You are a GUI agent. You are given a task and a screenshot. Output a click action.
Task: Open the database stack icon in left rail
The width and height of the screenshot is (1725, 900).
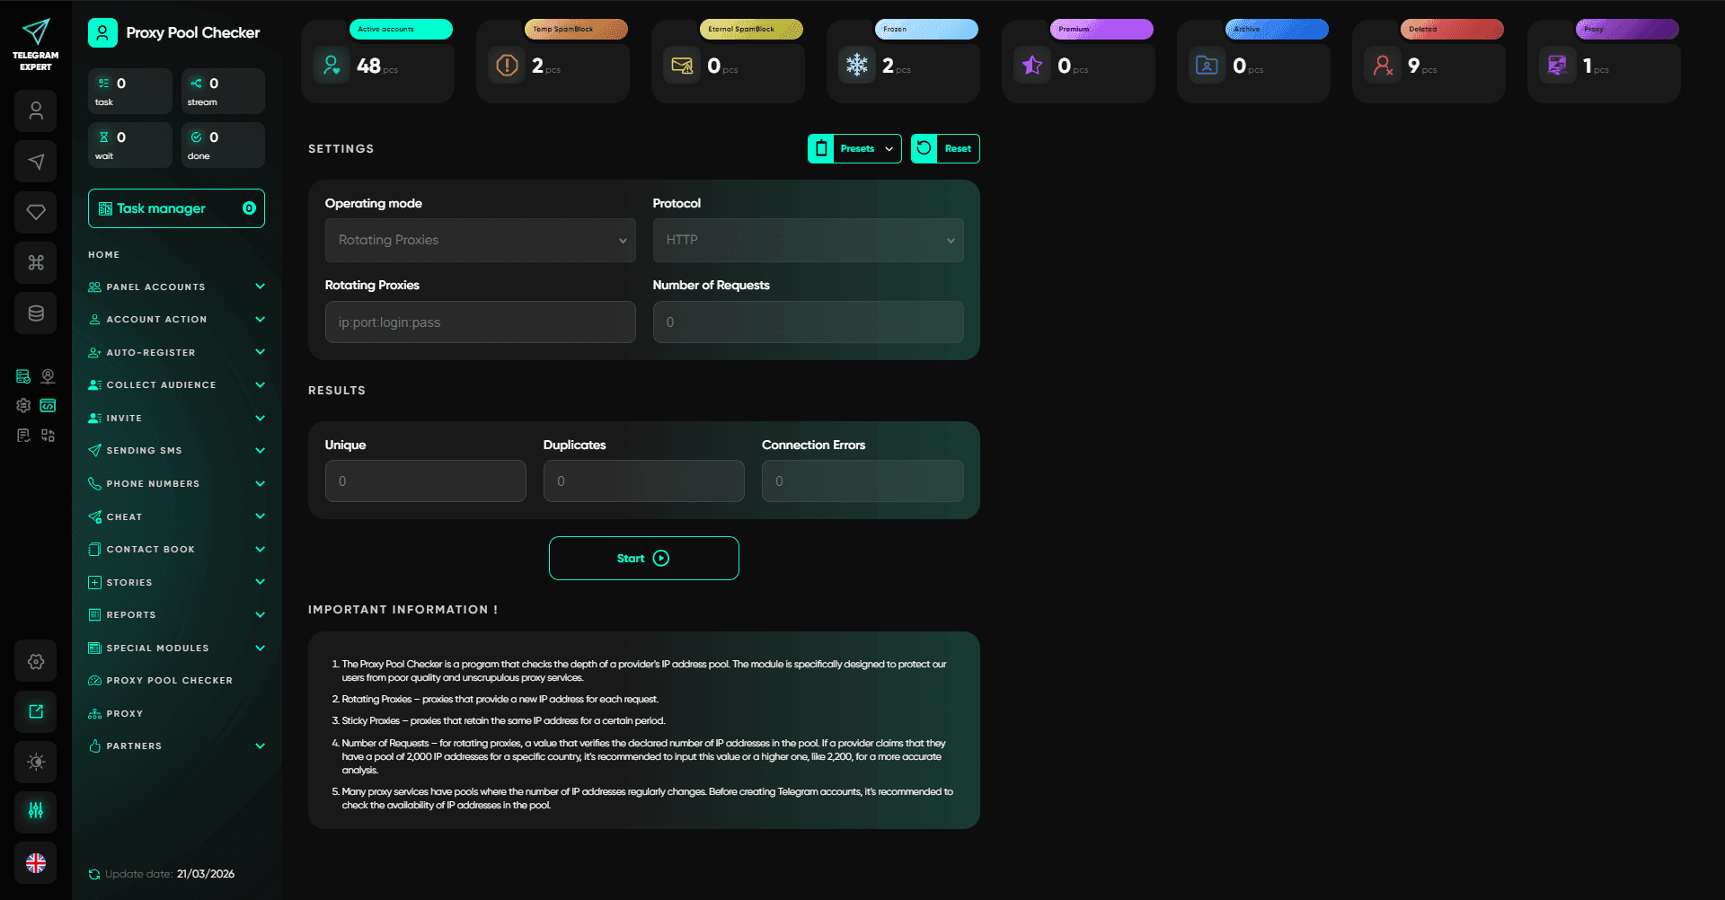[x=36, y=313]
